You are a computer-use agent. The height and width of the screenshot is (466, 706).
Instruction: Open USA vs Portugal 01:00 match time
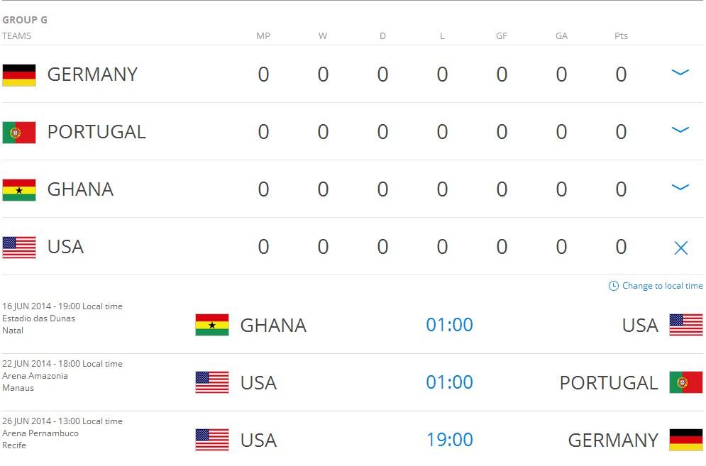pyautogui.click(x=449, y=382)
